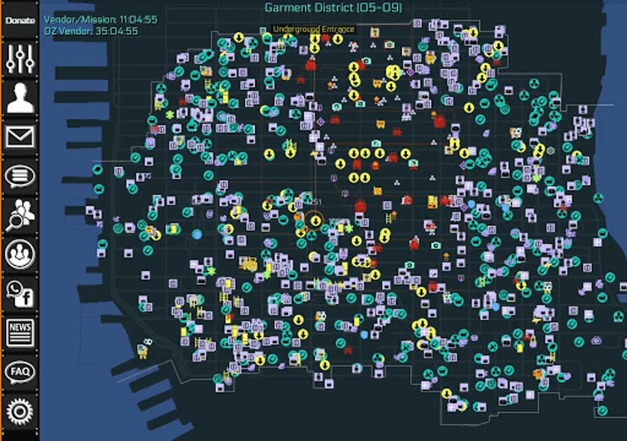Screen dimensions: 627x441
Task: Open the FAQ speech bubble icon
Action: (20, 372)
